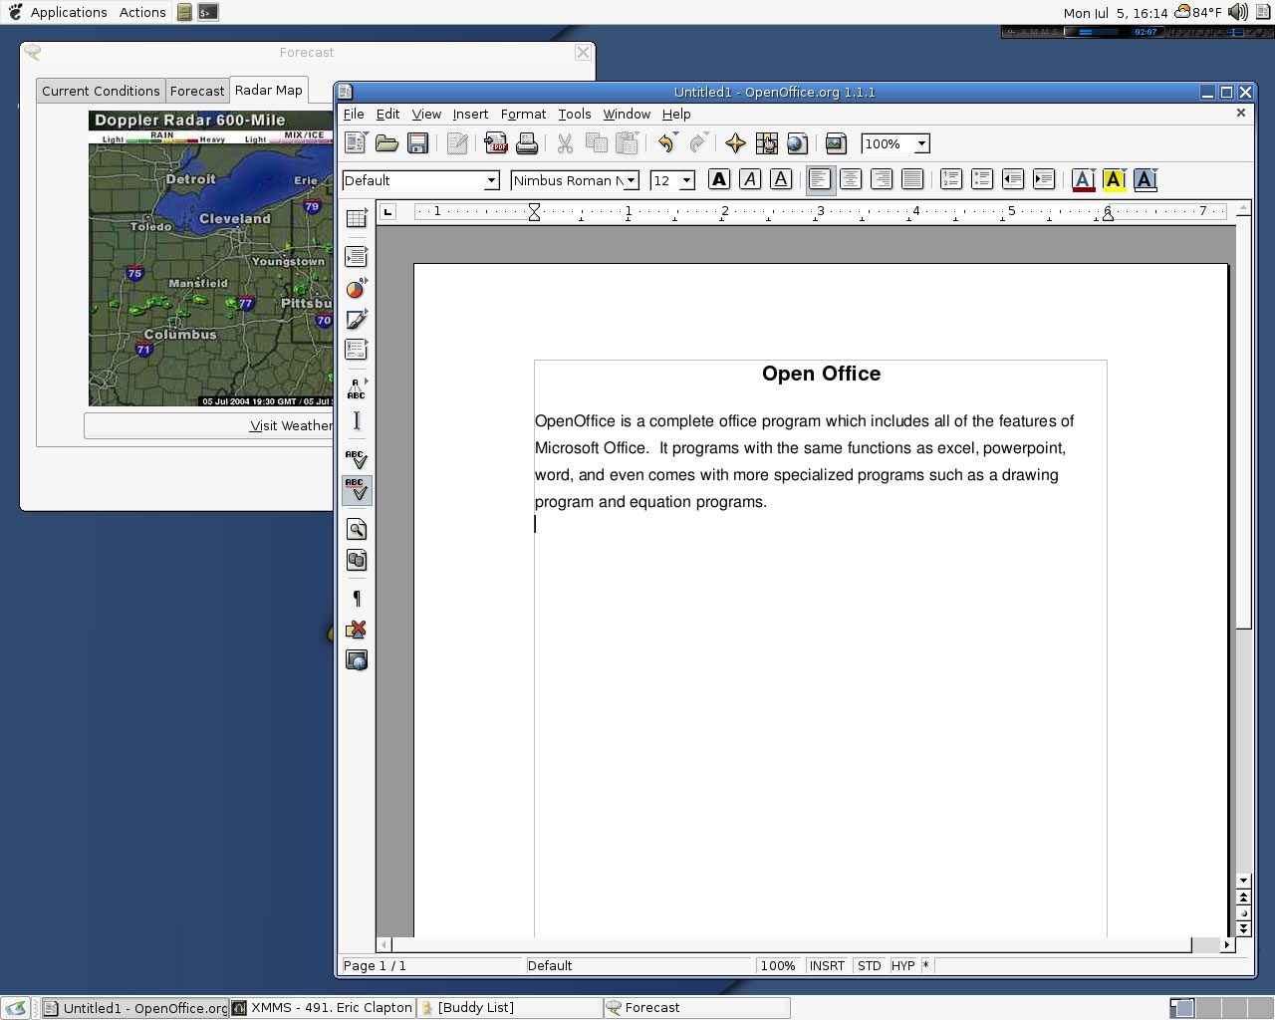This screenshot has width=1275, height=1020.
Task: Open the Navigator star icon
Action: [x=735, y=143]
